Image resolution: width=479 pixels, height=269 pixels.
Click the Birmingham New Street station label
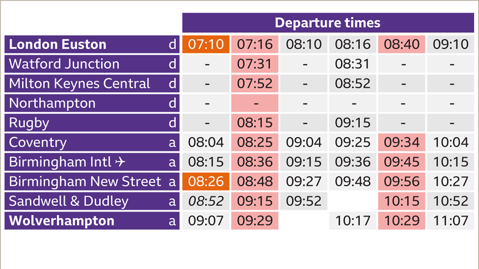click(x=85, y=182)
